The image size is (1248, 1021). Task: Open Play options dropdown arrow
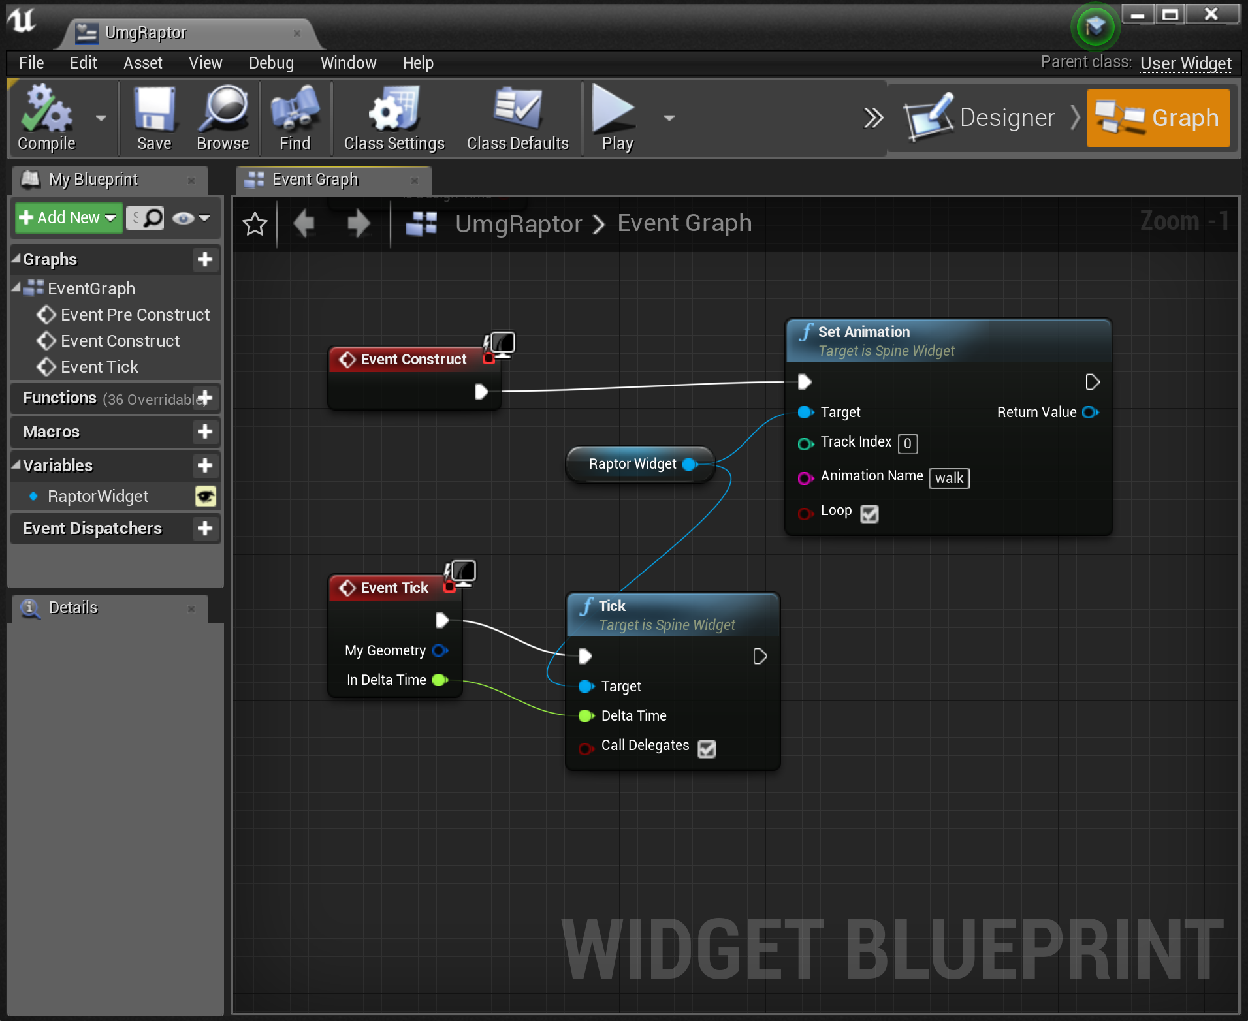[669, 118]
